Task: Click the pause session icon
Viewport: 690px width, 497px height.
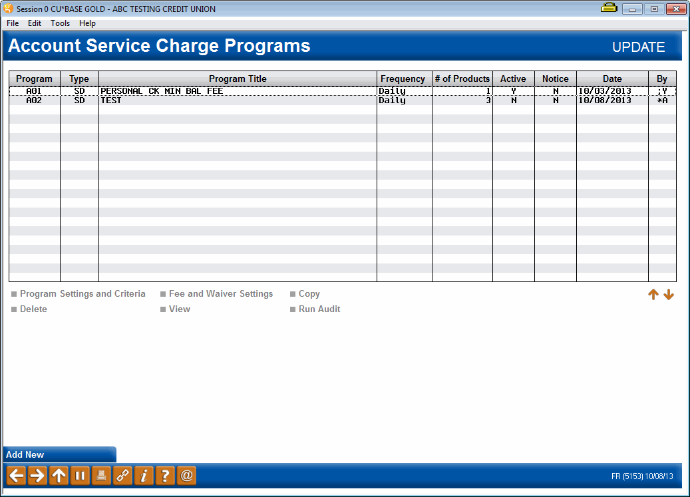Action: click(x=79, y=475)
